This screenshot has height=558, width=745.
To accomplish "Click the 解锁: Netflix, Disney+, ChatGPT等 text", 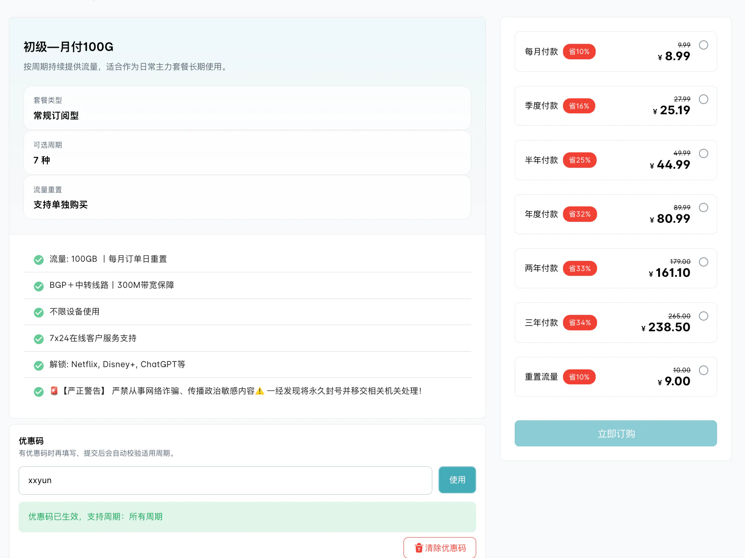I will pyautogui.click(x=117, y=364).
